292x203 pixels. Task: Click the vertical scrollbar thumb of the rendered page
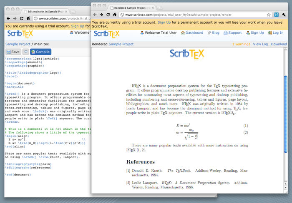286,114
